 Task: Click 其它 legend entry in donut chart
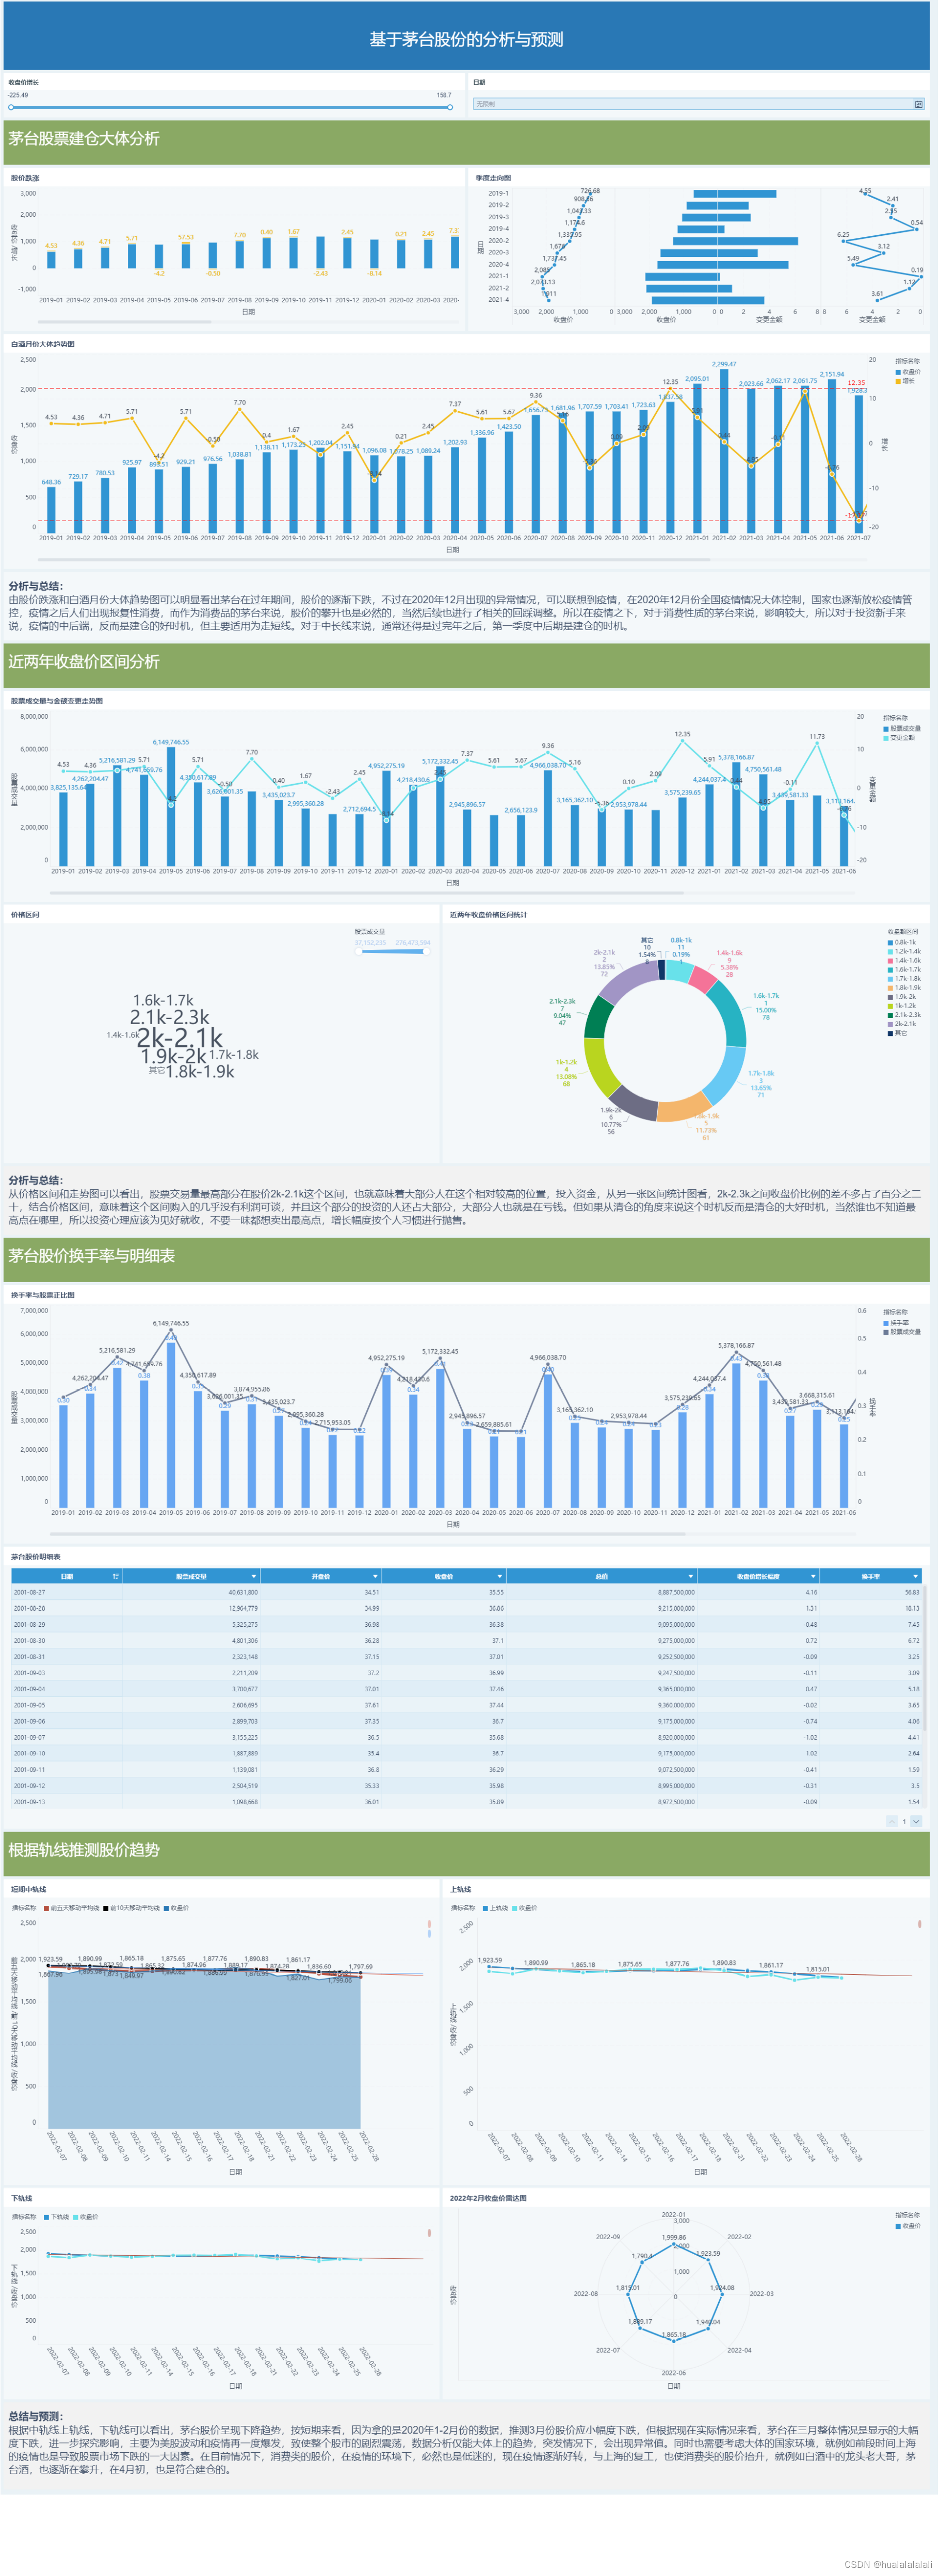tap(898, 1033)
